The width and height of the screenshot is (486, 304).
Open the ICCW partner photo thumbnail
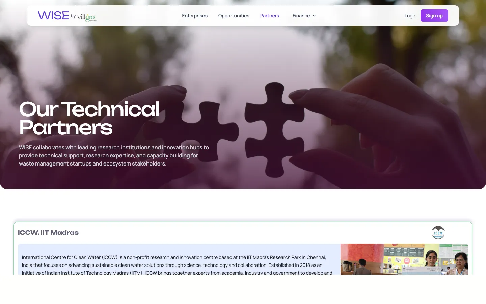click(404, 259)
